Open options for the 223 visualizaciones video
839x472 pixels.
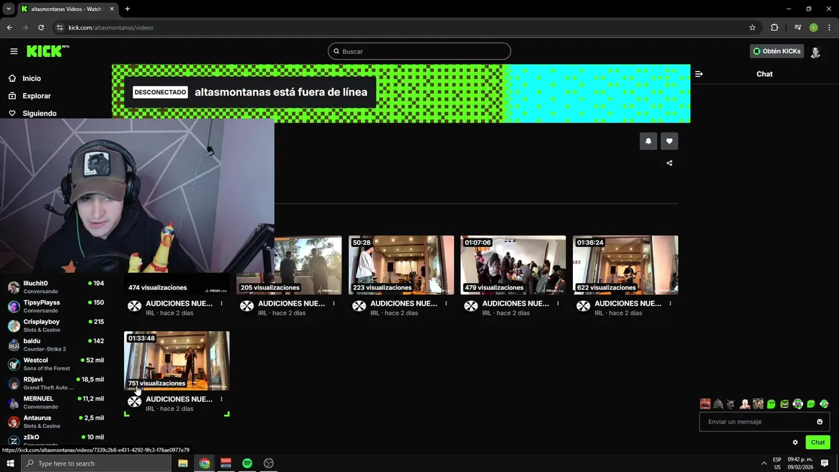click(446, 304)
